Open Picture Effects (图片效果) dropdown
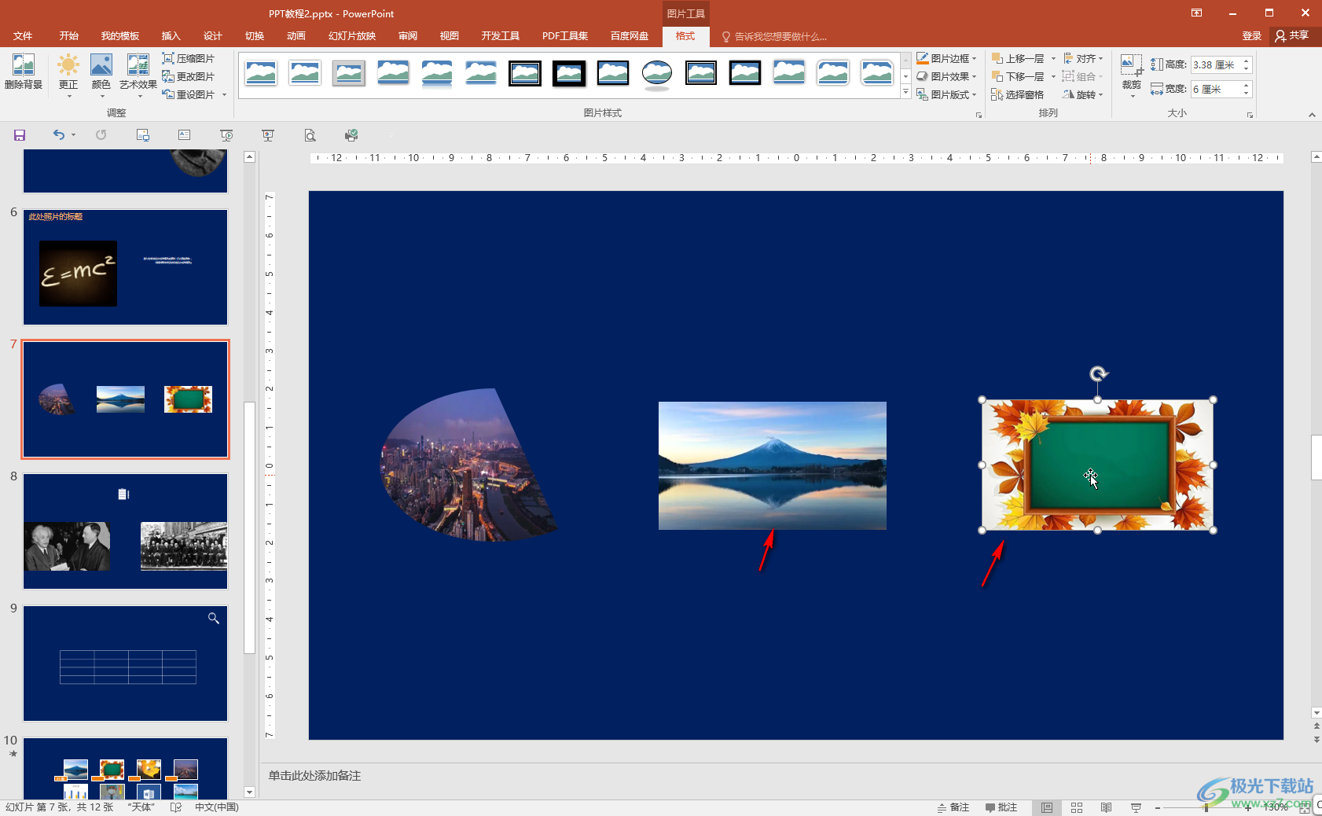This screenshot has width=1322, height=816. point(946,76)
